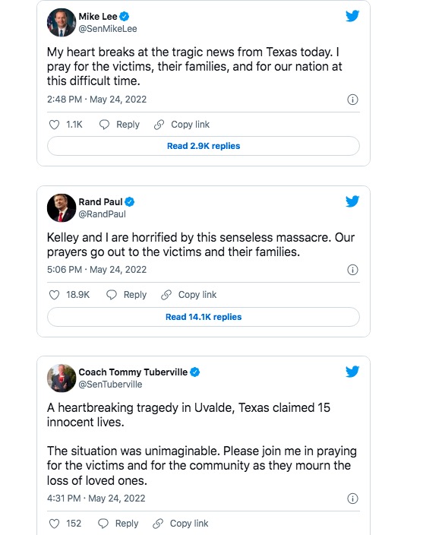Viewport: 423px width, 535px height.
Task: Open Rand Paul's profile avatar
Action: click(x=62, y=207)
